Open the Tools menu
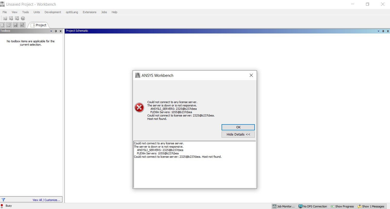Screen dimensions: 390x209 [26, 12]
